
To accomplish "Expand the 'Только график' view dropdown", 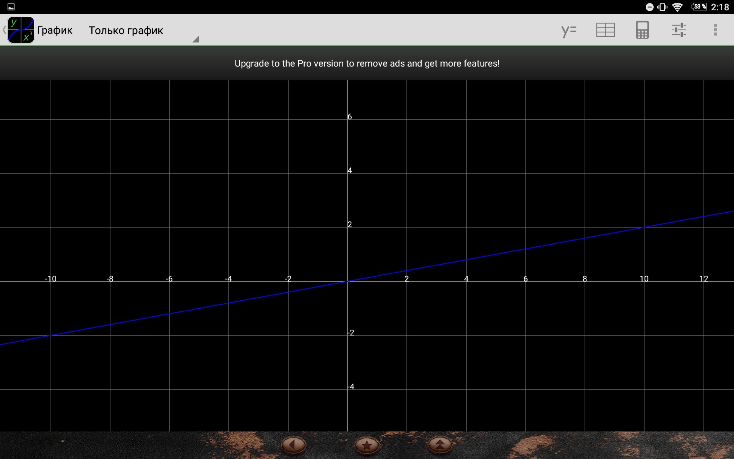I will (126, 30).
